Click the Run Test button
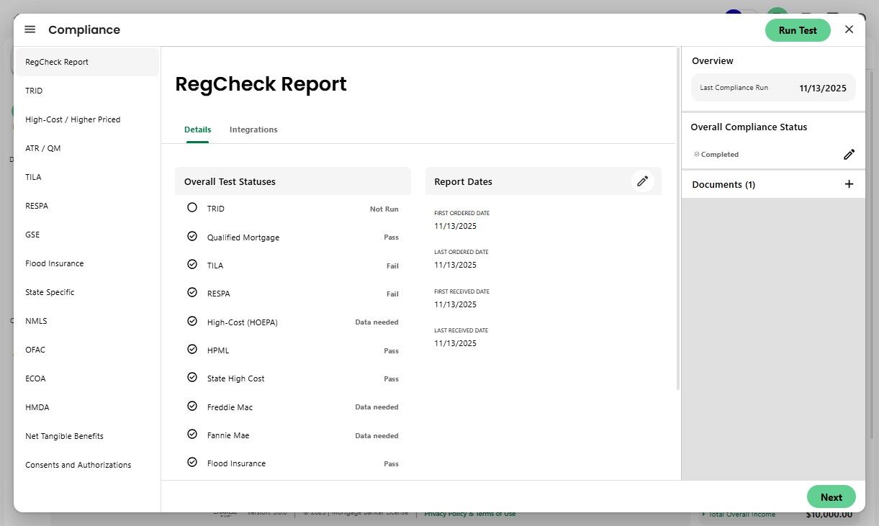This screenshot has height=526, width=879. 798,30
